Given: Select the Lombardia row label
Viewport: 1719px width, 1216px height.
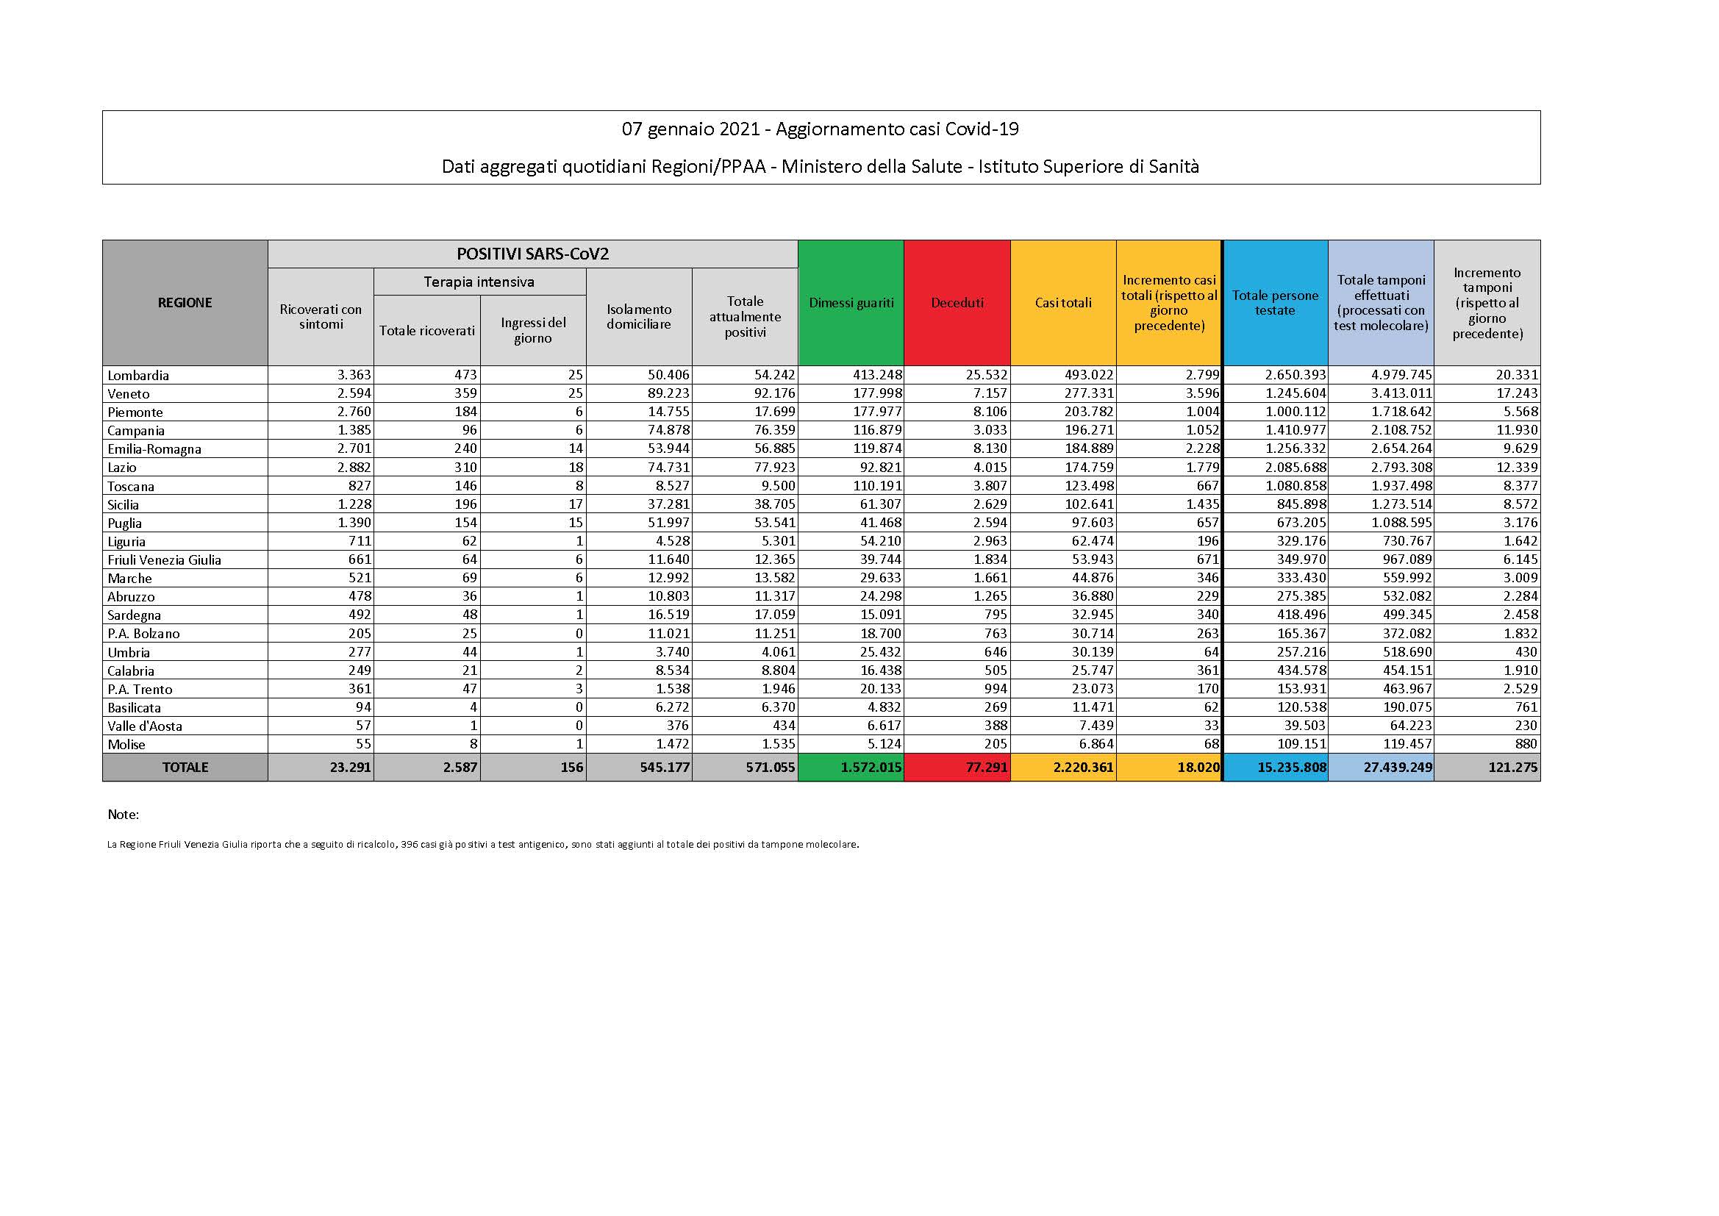Looking at the screenshot, I should tap(138, 375).
